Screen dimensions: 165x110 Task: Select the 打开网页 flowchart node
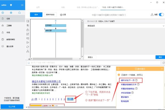pos(56,26)
